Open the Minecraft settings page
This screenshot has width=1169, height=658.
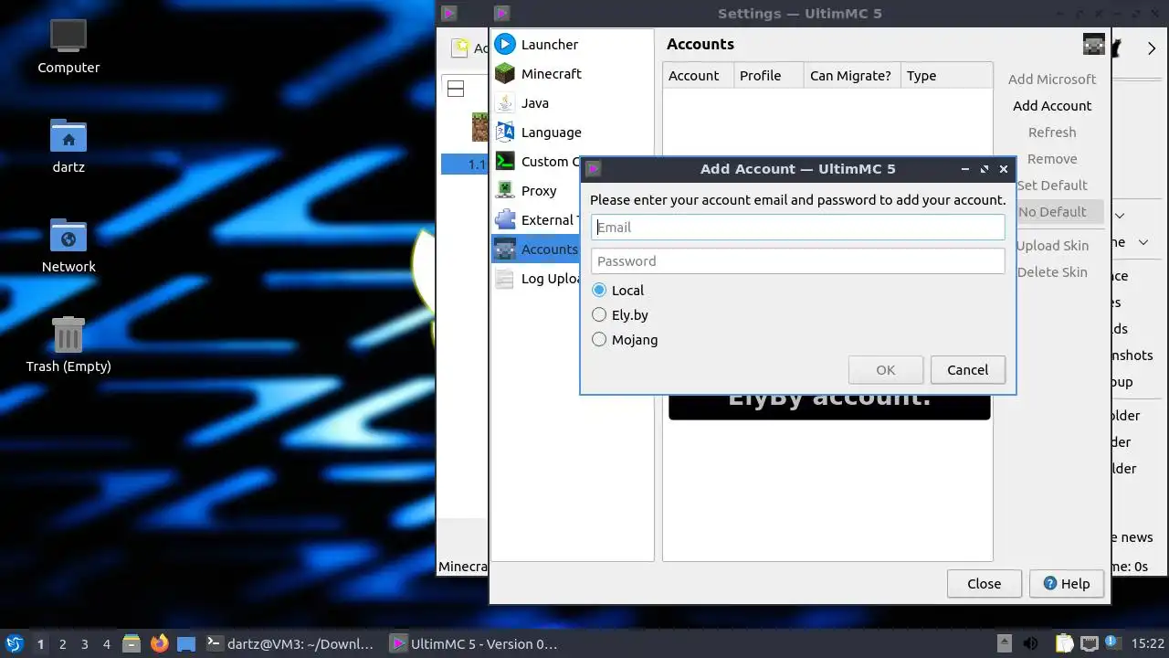click(x=573, y=73)
